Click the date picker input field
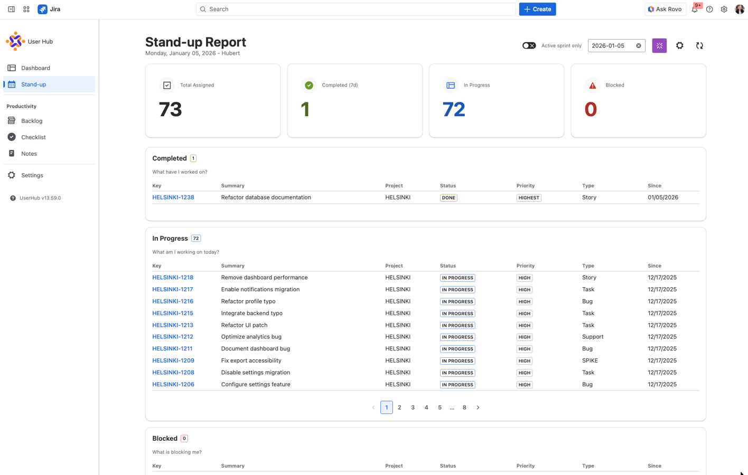This screenshot has width=748, height=475. 611,46
